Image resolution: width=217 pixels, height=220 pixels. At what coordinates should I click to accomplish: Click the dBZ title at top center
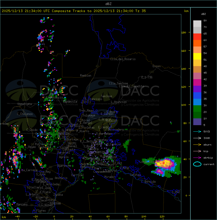(x=108, y=4)
